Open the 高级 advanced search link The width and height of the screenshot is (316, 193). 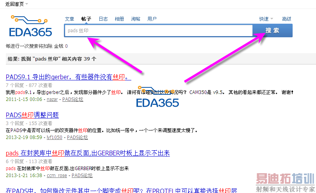[x=286, y=19]
